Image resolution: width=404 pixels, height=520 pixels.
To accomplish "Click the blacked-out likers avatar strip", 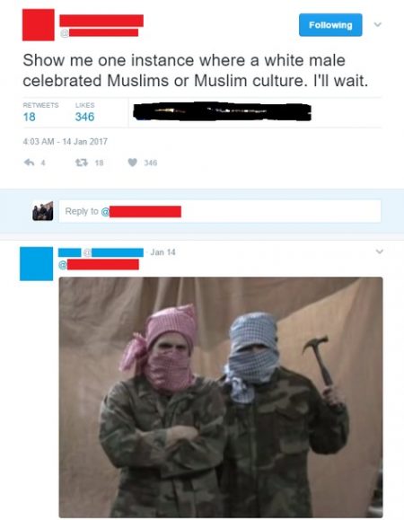I will pyautogui.click(x=222, y=111).
